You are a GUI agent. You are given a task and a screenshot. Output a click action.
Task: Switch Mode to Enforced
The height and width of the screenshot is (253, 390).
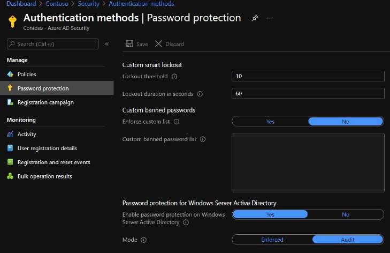pos(272,240)
